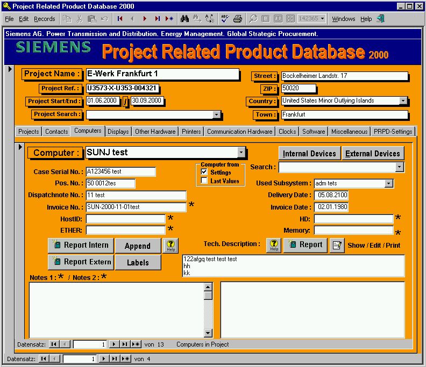Open the File menu
The height and width of the screenshot is (367, 426).
[x=9, y=19]
